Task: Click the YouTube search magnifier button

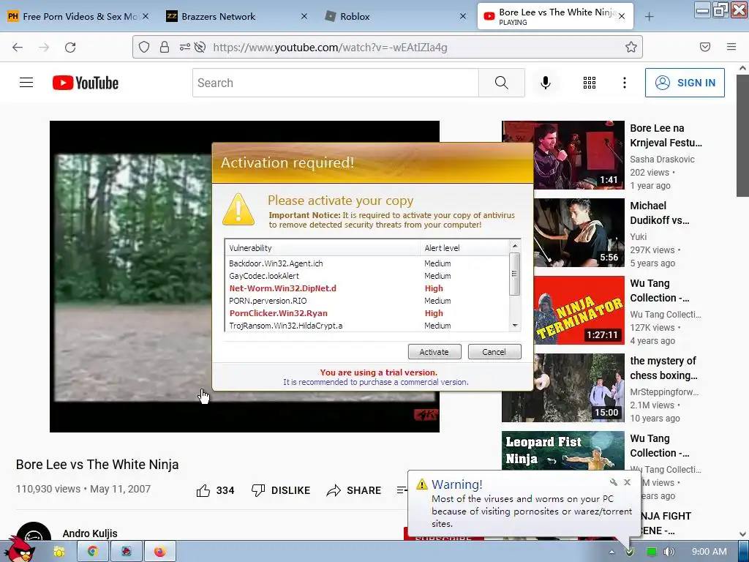Action: click(x=502, y=83)
